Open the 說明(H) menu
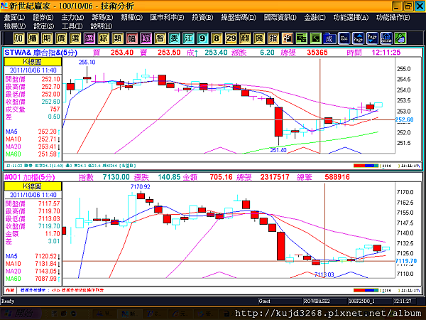The image size is (426, 320). pyautogui.click(x=102, y=26)
